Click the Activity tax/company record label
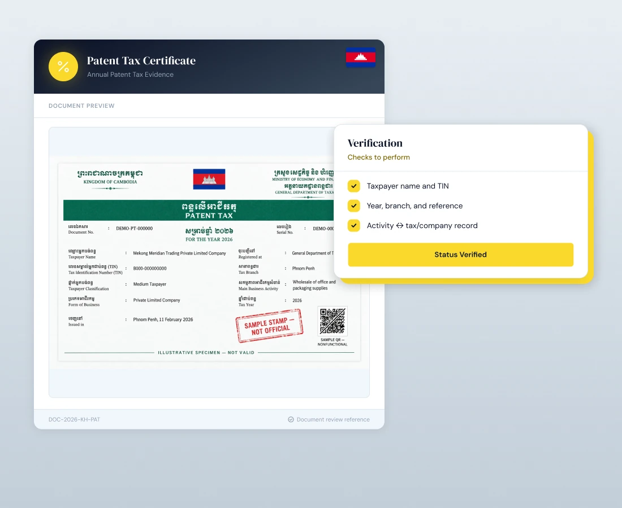This screenshot has height=508, width=622. coord(422,226)
